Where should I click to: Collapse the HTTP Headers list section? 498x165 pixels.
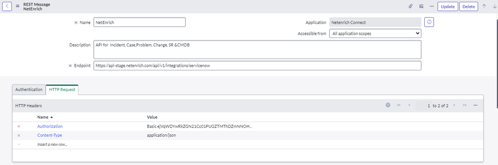pos(476,105)
